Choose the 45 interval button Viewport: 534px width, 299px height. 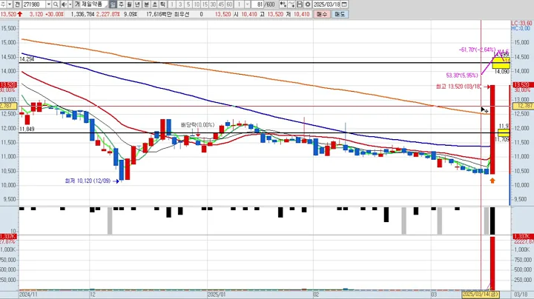point(221,4)
